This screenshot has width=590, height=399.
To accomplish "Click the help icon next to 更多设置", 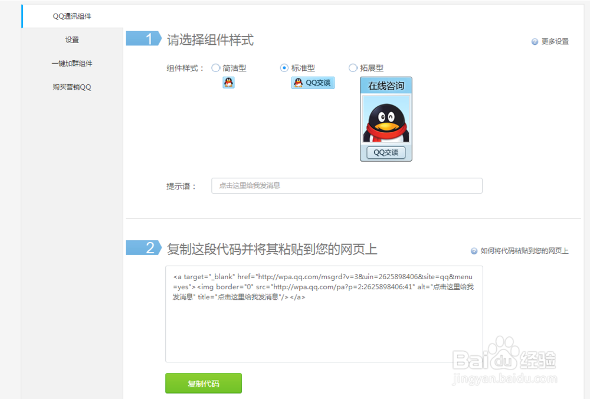I will coord(535,42).
